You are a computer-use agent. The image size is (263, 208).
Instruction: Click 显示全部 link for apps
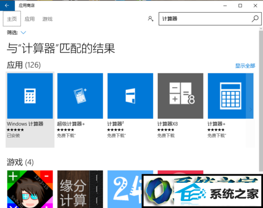(x=245, y=66)
